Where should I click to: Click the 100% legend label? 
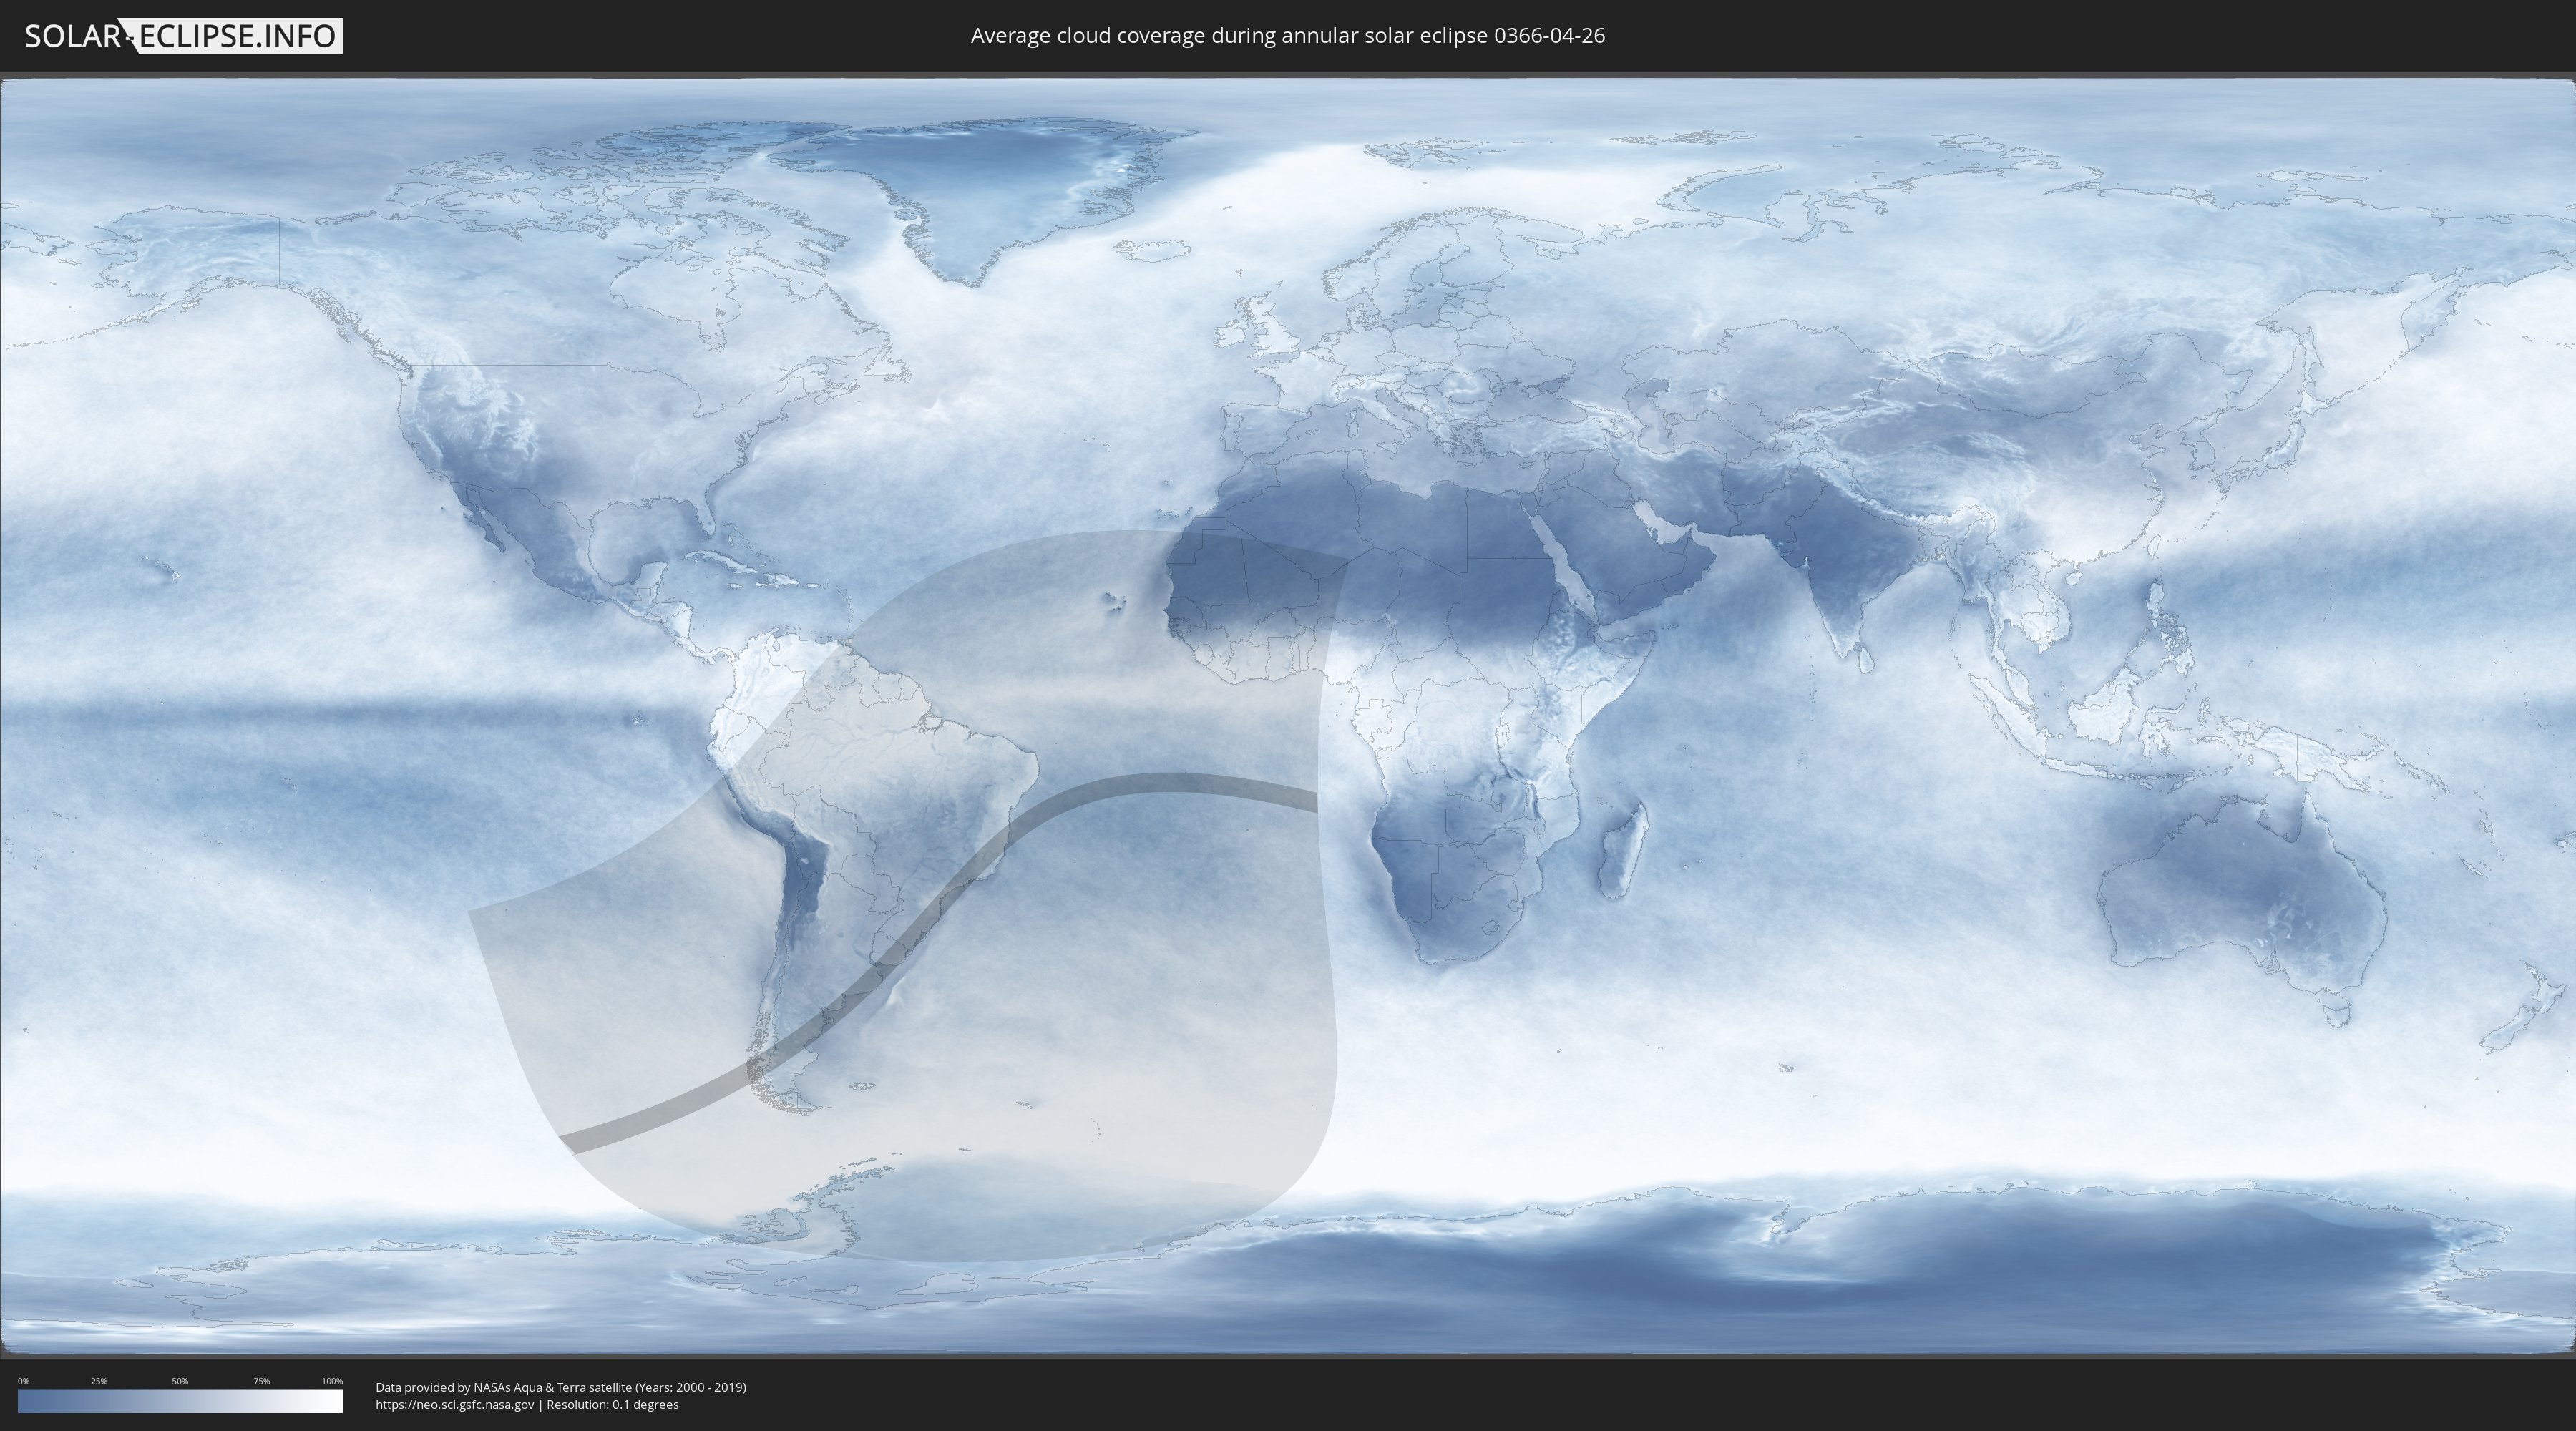click(x=332, y=1381)
